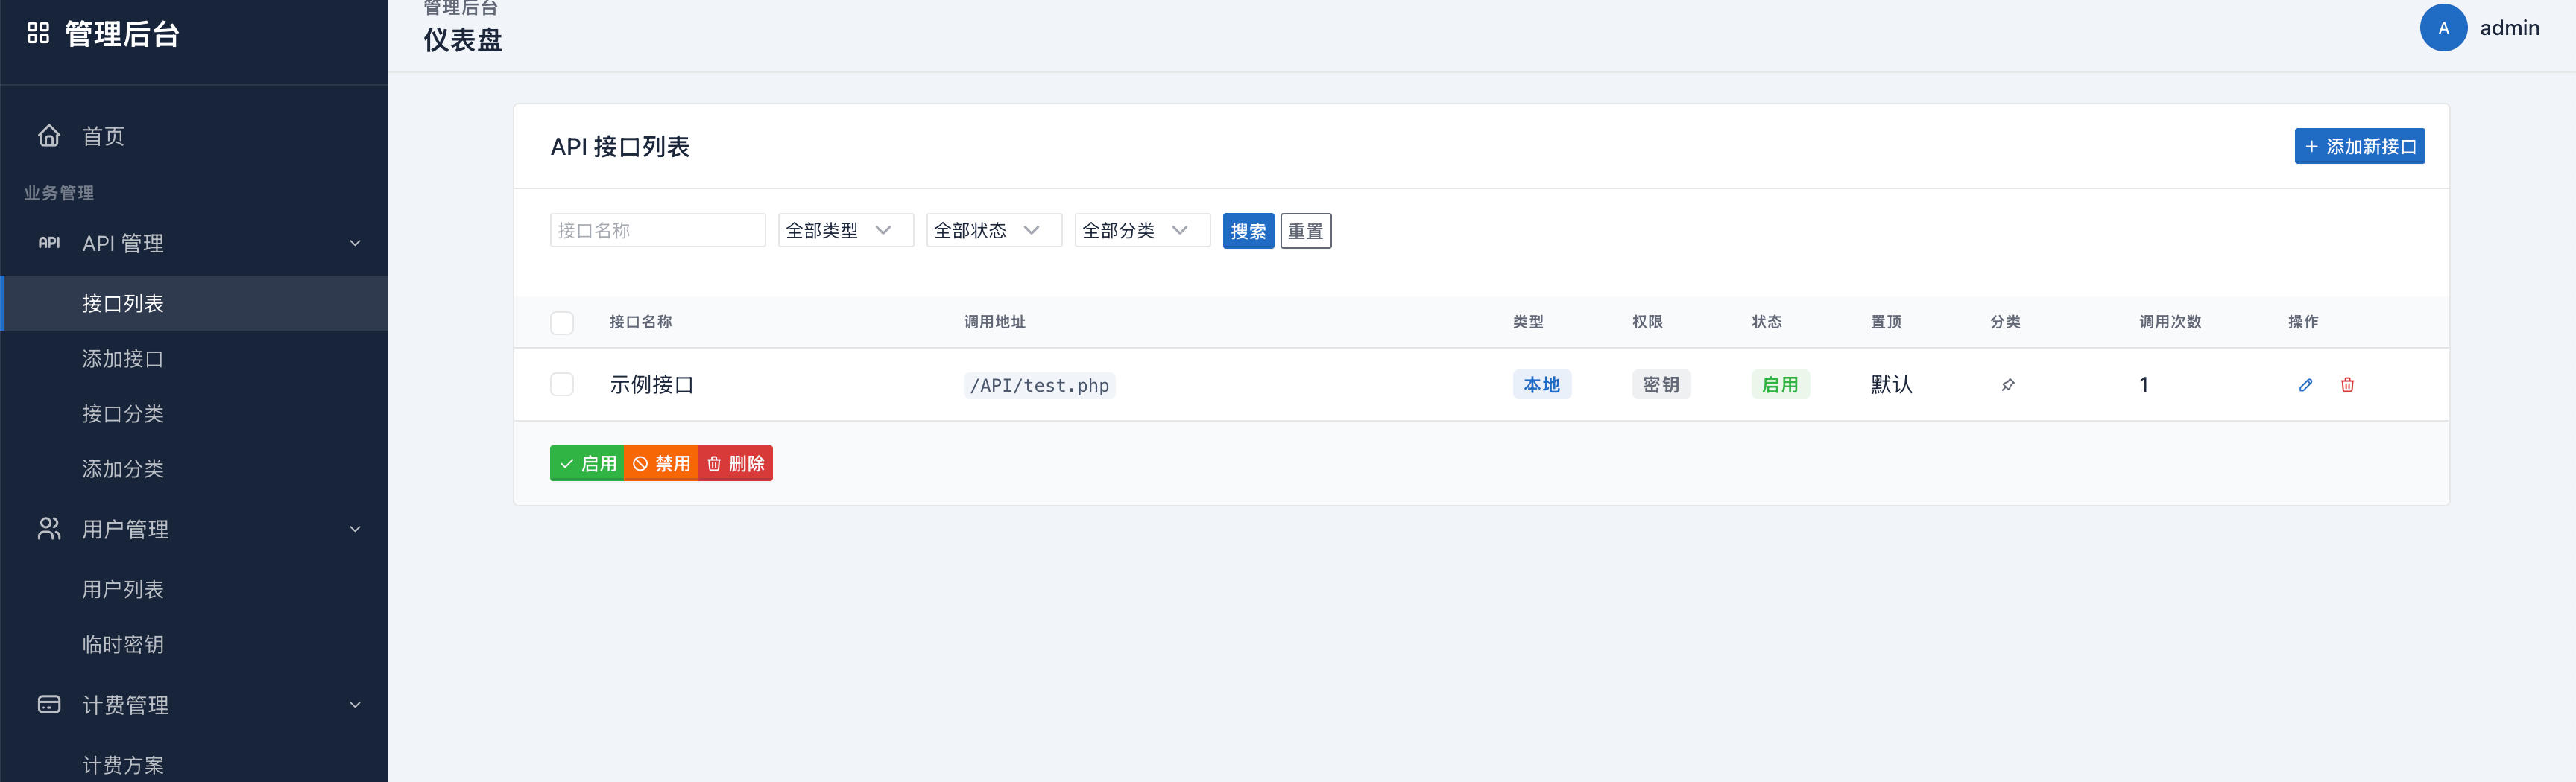Open 接口列表 in the sidebar
The image size is (2576, 782).
194,302
